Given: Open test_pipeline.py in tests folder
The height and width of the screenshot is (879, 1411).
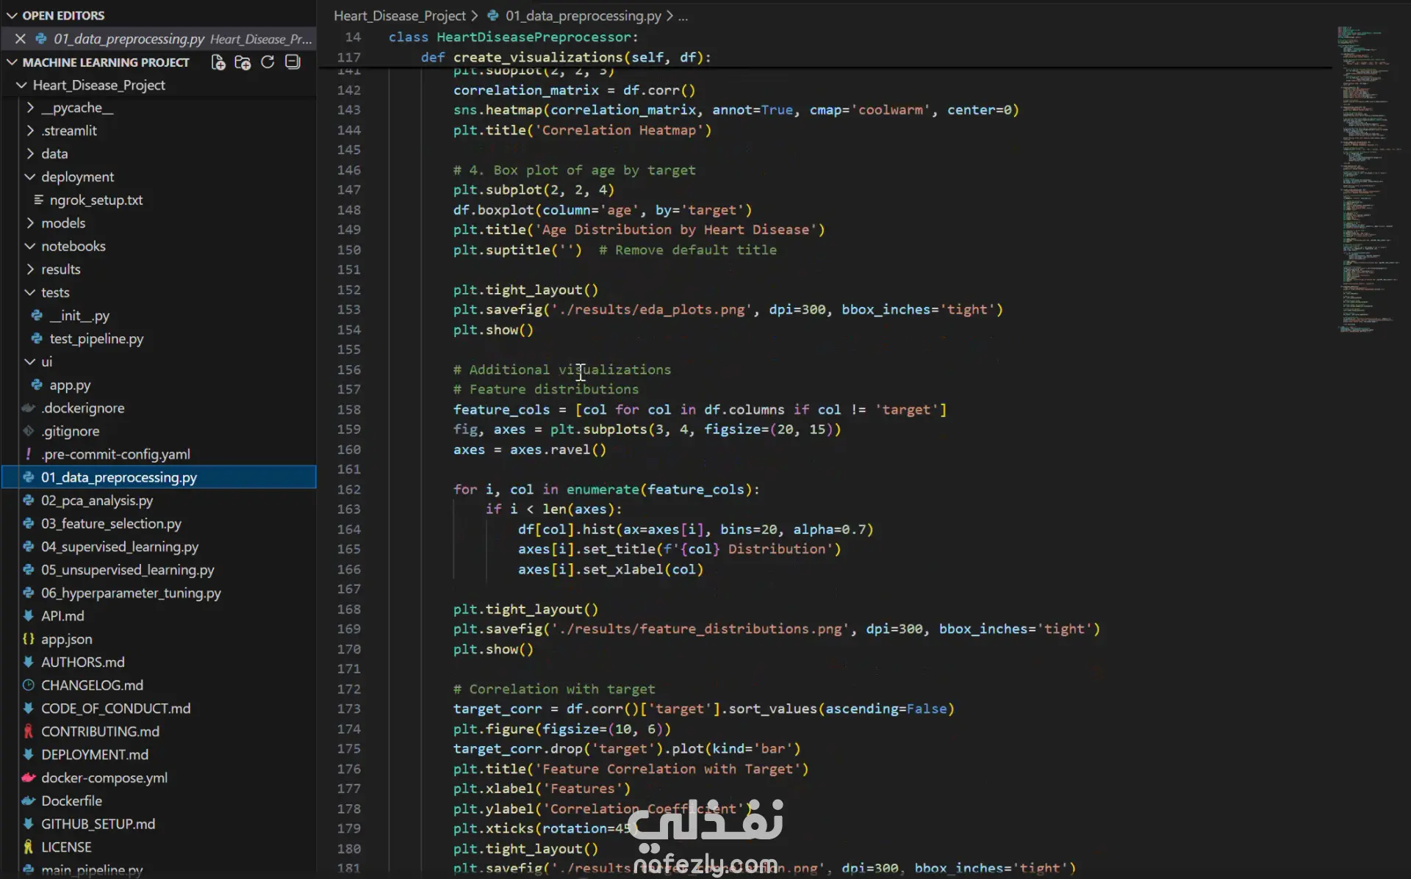Looking at the screenshot, I should [96, 339].
